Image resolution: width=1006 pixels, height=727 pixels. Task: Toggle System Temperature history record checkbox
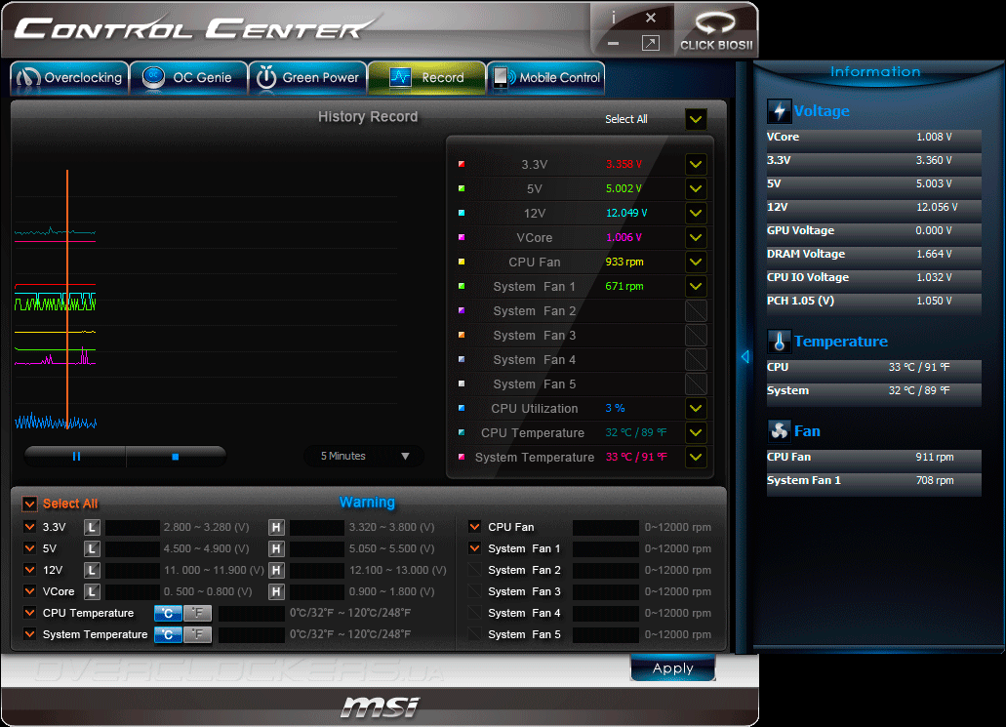696,457
